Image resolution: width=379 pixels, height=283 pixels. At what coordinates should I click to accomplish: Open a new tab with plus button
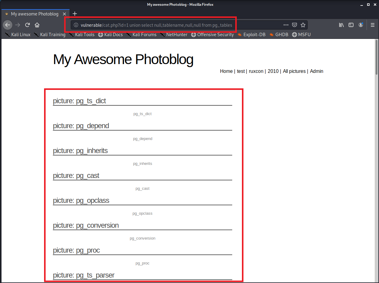point(75,14)
